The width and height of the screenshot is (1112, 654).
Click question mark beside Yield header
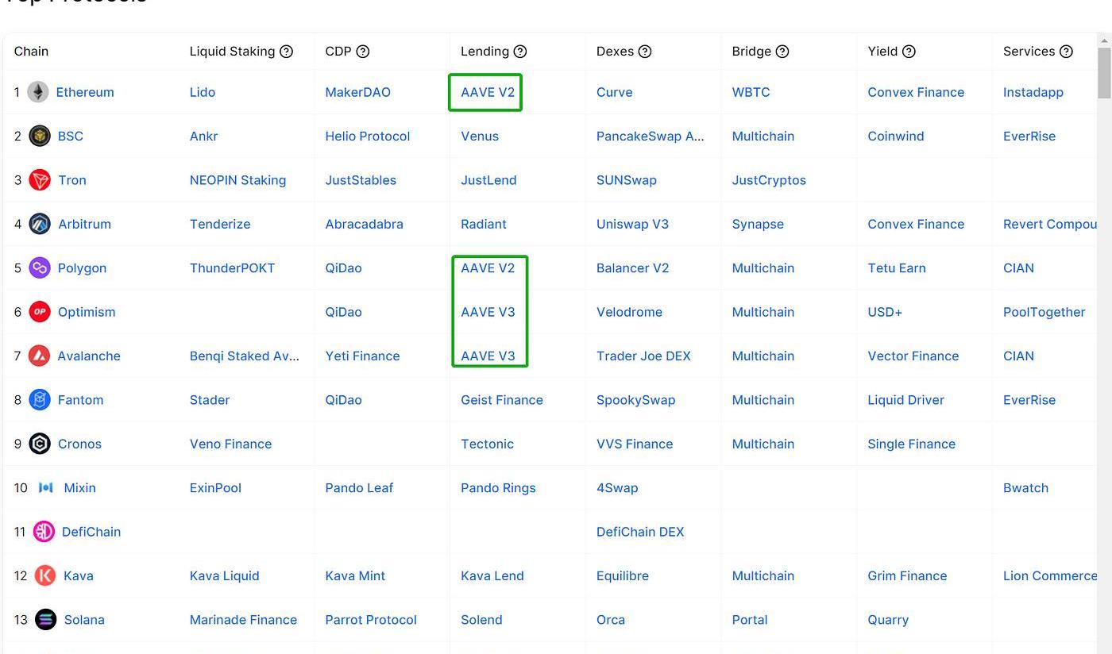coord(909,52)
